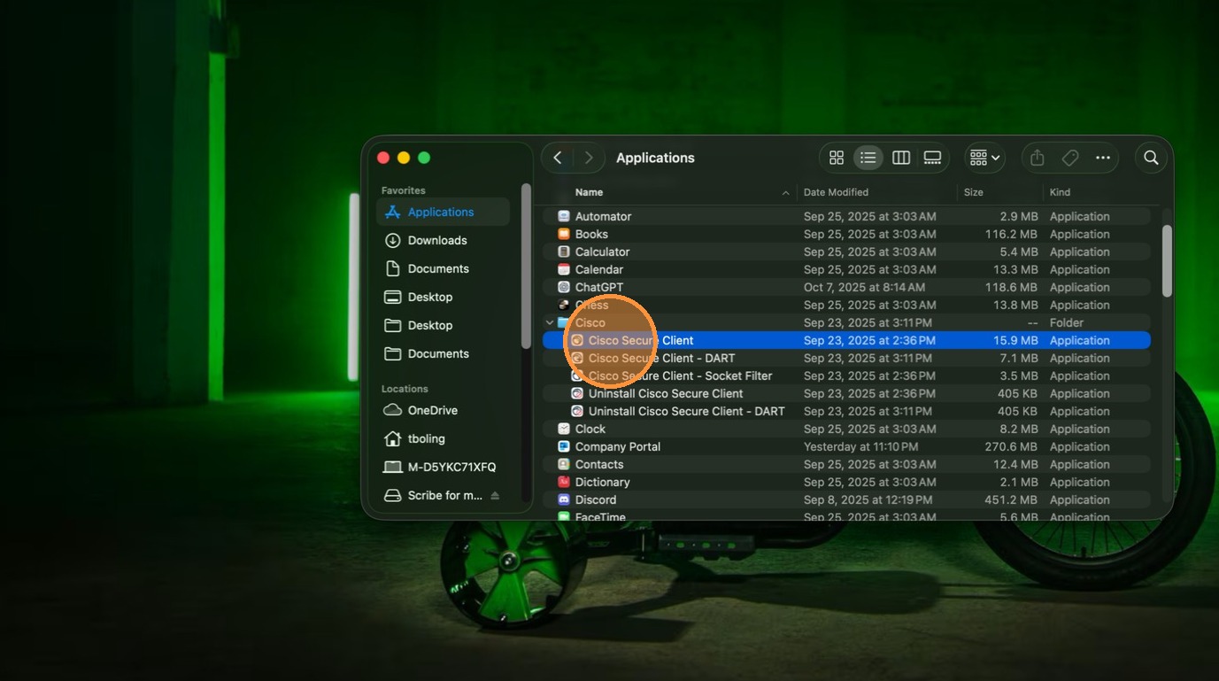This screenshot has width=1219, height=681.
Task: Sort by the Kind column header
Action: (1060, 192)
